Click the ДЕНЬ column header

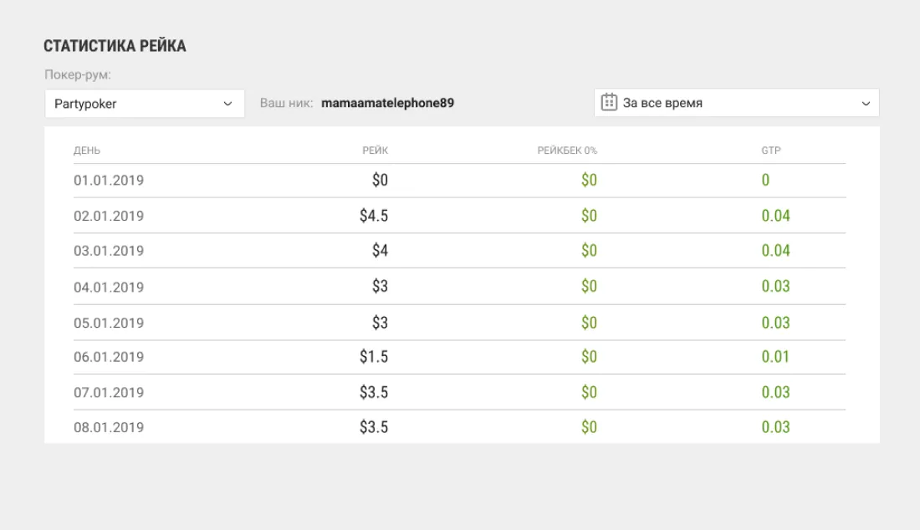click(x=87, y=150)
